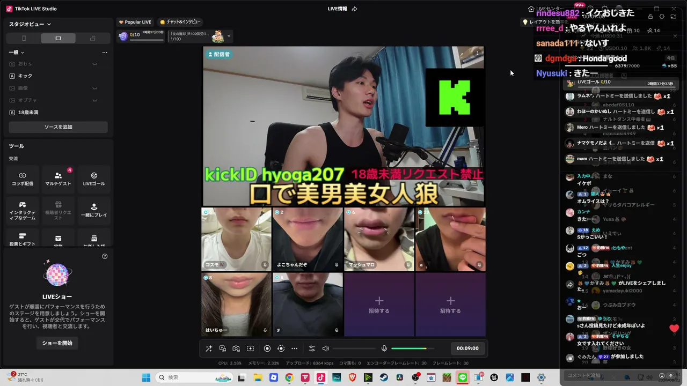The height and width of the screenshot is (386, 687).
Task: Open the scene more options ellipsis
Action: click(x=105, y=53)
